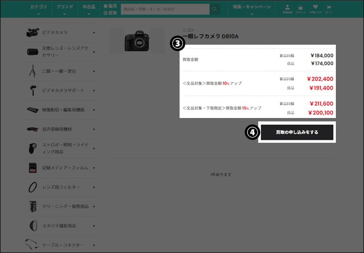Image resolution: width=364 pixels, height=253 pixels.
Task: Click the cleaning supplies category icon
Action: click(x=33, y=206)
